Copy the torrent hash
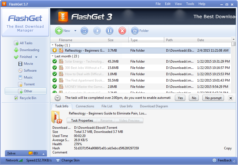The height and width of the screenshot is (165, 238). (228, 148)
